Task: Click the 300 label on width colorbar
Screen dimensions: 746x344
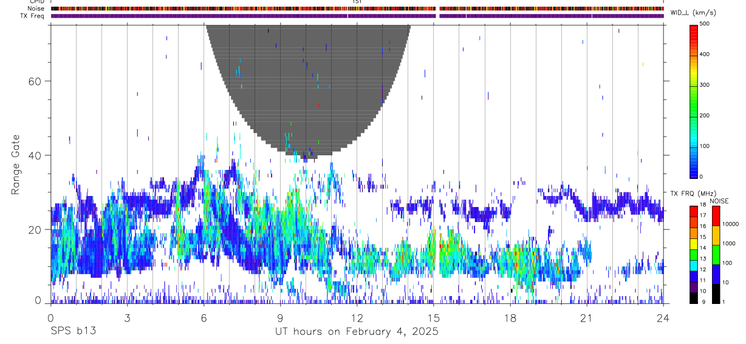Action: click(705, 85)
